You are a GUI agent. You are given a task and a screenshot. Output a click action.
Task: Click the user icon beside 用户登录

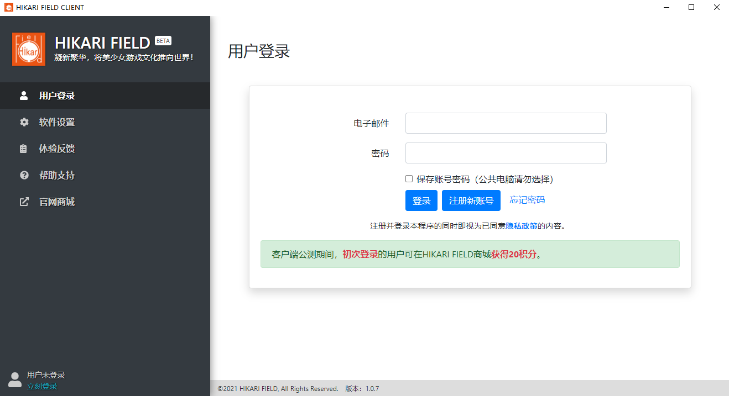(x=24, y=96)
